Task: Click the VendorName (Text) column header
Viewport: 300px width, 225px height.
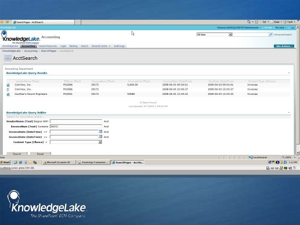Action: coord(27,81)
